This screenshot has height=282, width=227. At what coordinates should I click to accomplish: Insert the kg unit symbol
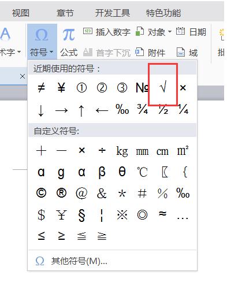(122, 151)
